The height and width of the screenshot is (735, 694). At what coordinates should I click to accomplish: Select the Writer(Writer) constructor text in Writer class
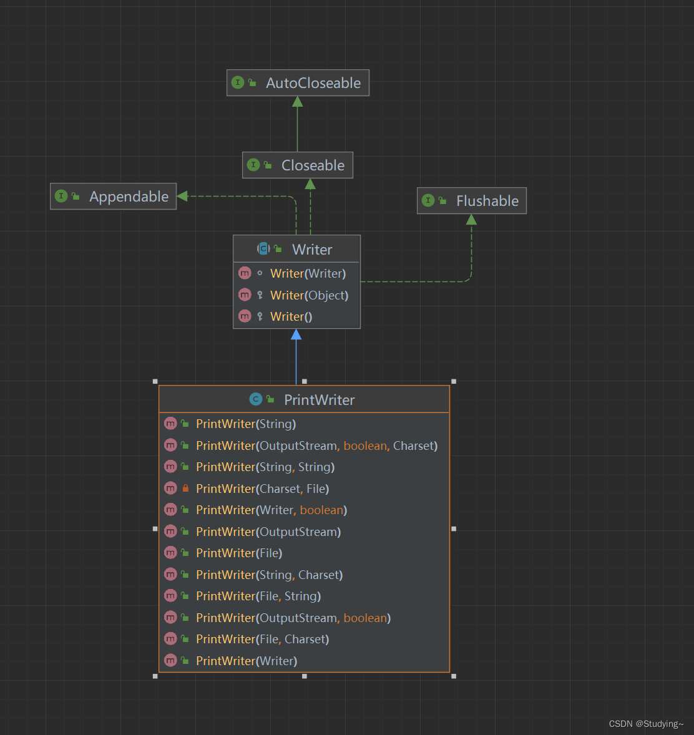[308, 273]
